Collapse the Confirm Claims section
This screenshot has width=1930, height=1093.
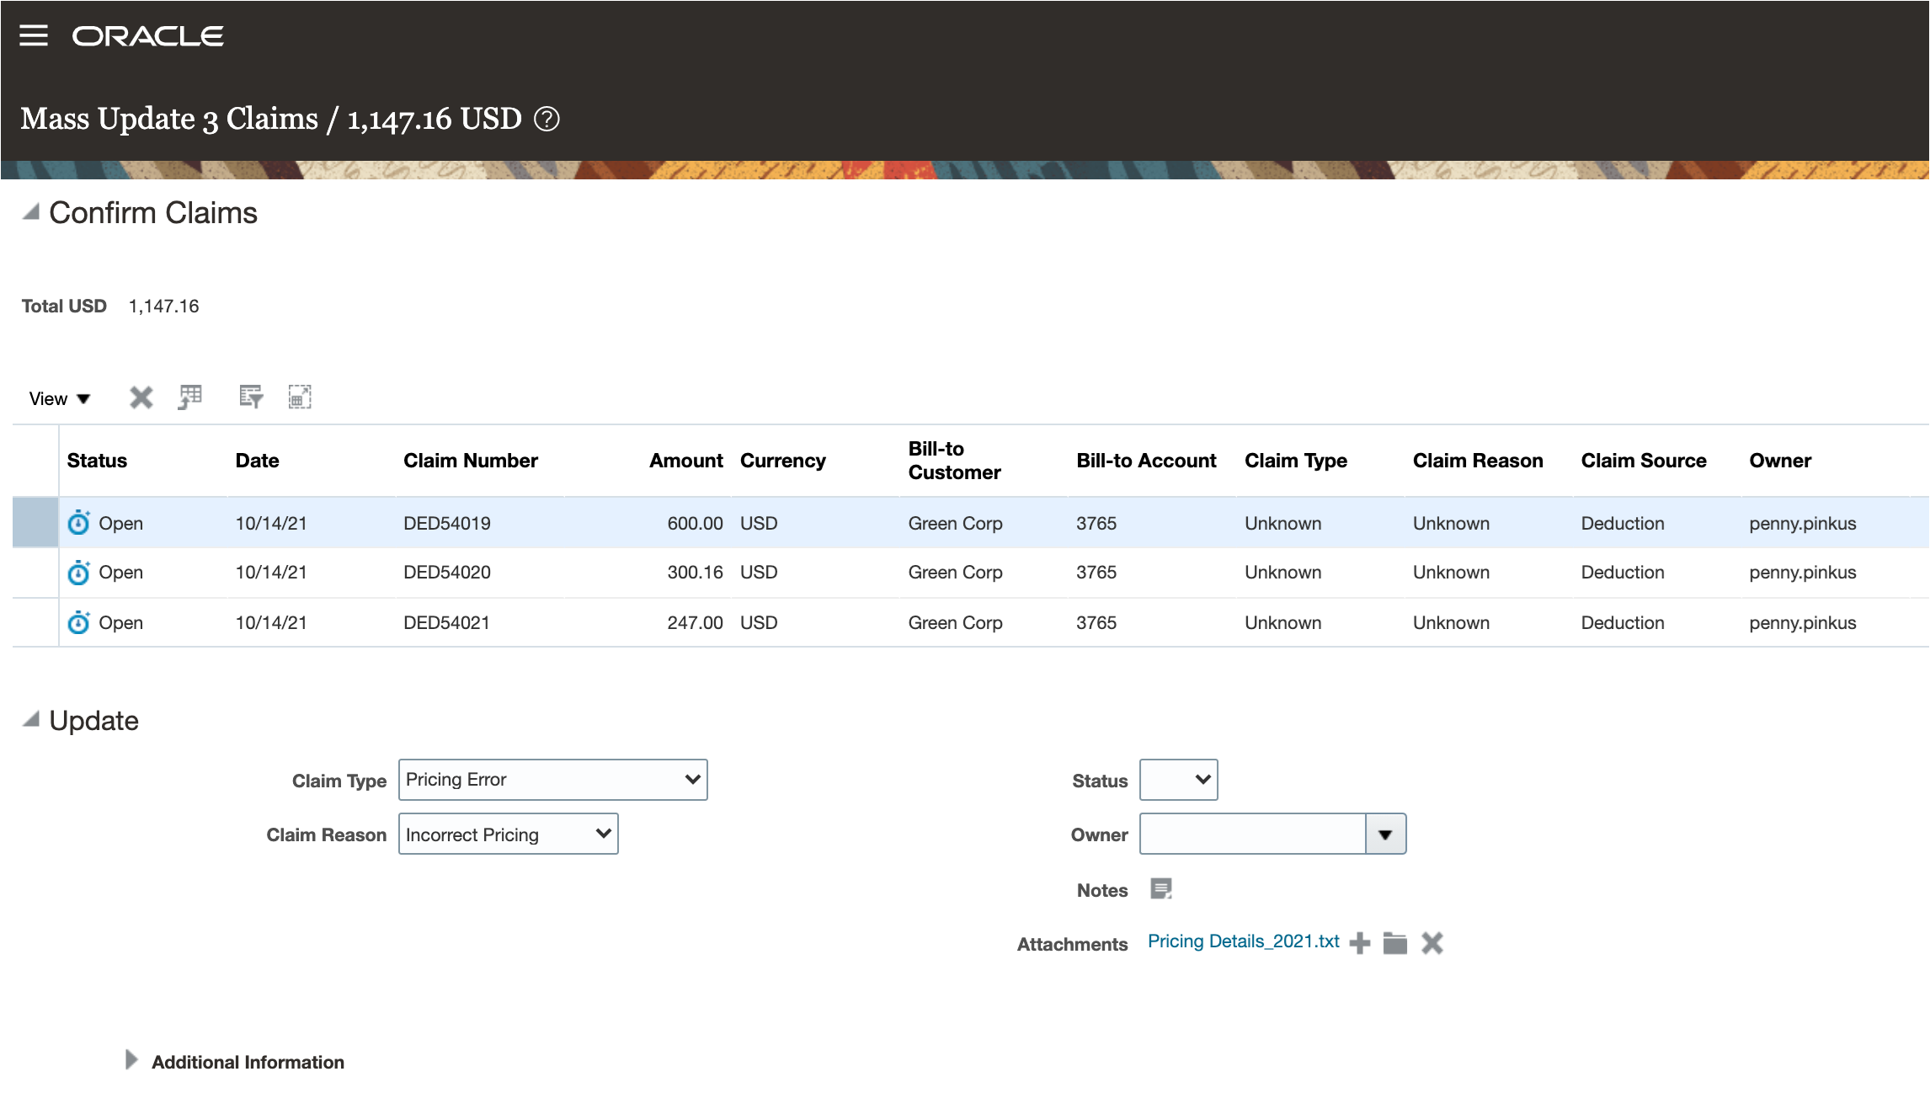(31, 212)
